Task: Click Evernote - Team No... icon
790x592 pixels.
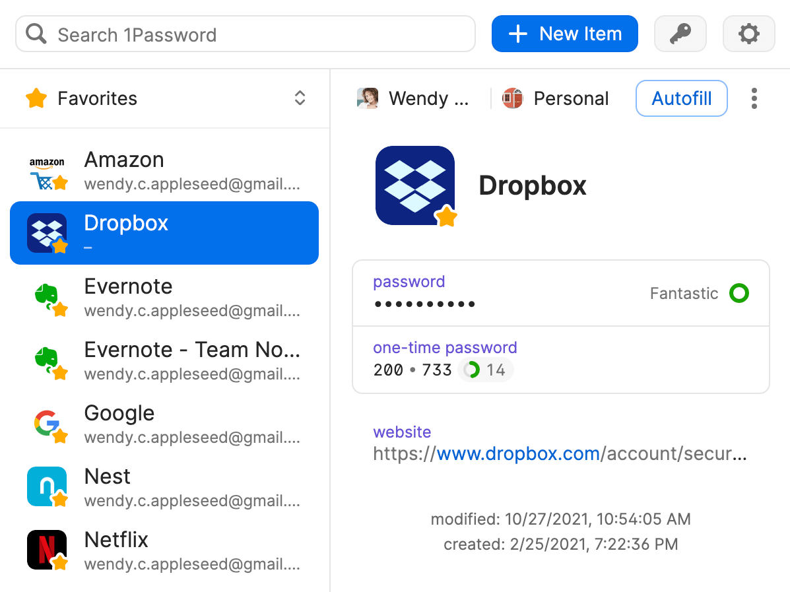Action: 48,362
